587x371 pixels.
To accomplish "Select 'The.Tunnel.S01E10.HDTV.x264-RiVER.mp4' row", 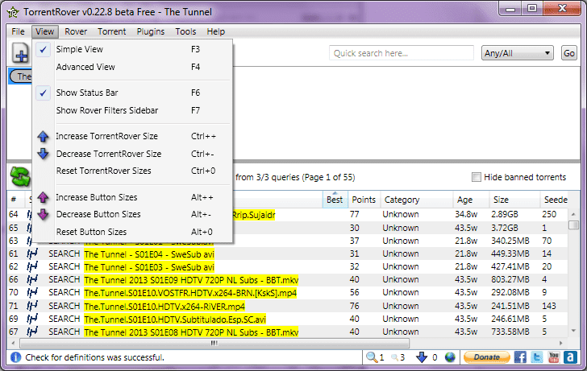I will coord(288,306).
